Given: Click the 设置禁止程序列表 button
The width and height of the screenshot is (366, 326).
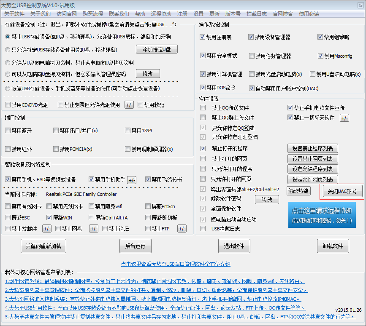Looking at the screenshot, I should [x=312, y=148].
